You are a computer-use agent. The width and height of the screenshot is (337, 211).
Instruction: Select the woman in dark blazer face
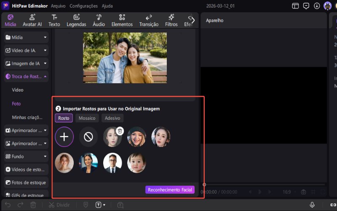click(88, 163)
